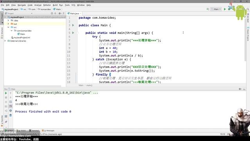Image resolution: width=250 pixels, height=141 pixels.
Task: Open the Build menu
Action: 55,5
